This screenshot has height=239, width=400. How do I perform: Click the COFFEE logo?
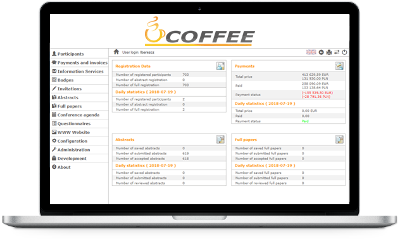pyautogui.click(x=200, y=32)
